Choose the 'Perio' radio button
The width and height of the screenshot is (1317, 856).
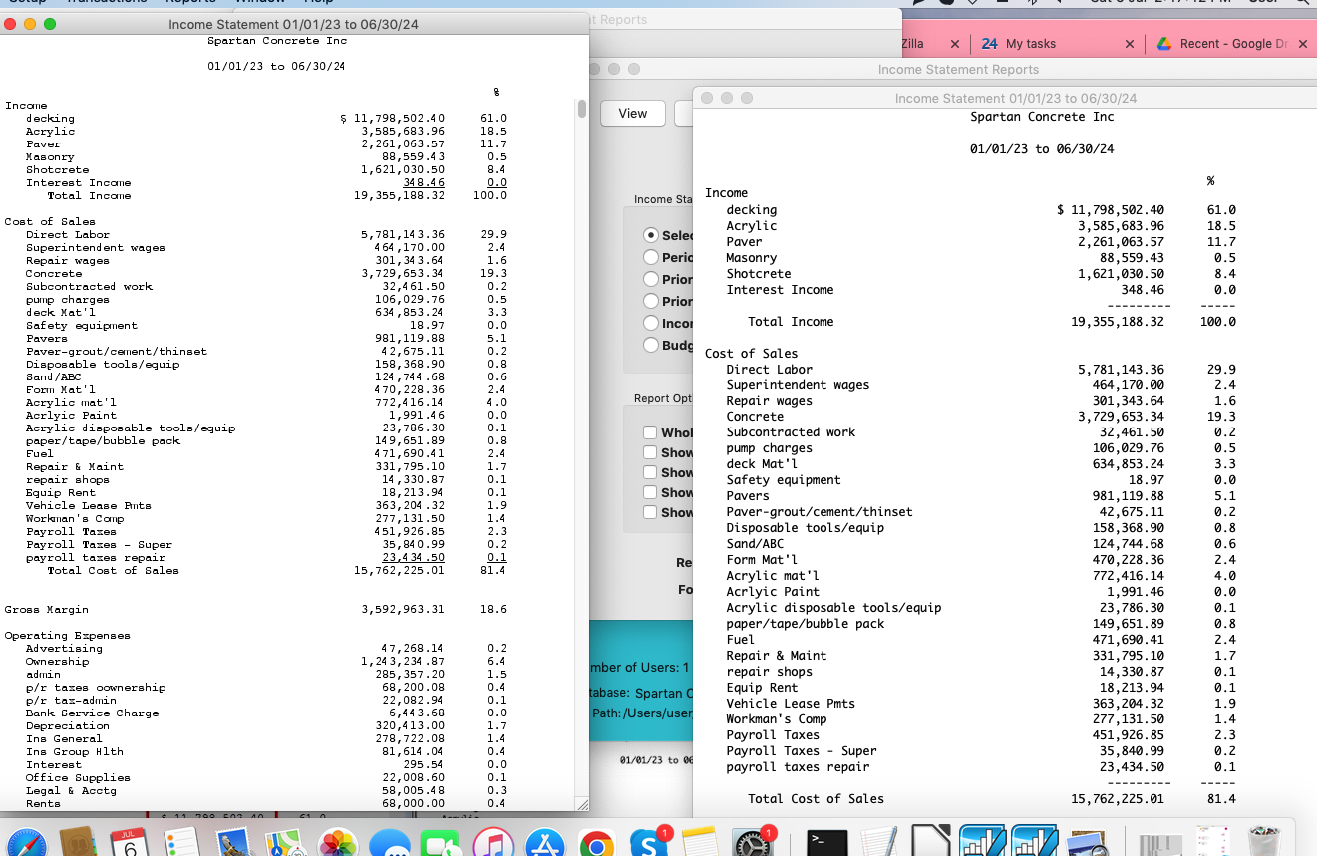[651, 257]
